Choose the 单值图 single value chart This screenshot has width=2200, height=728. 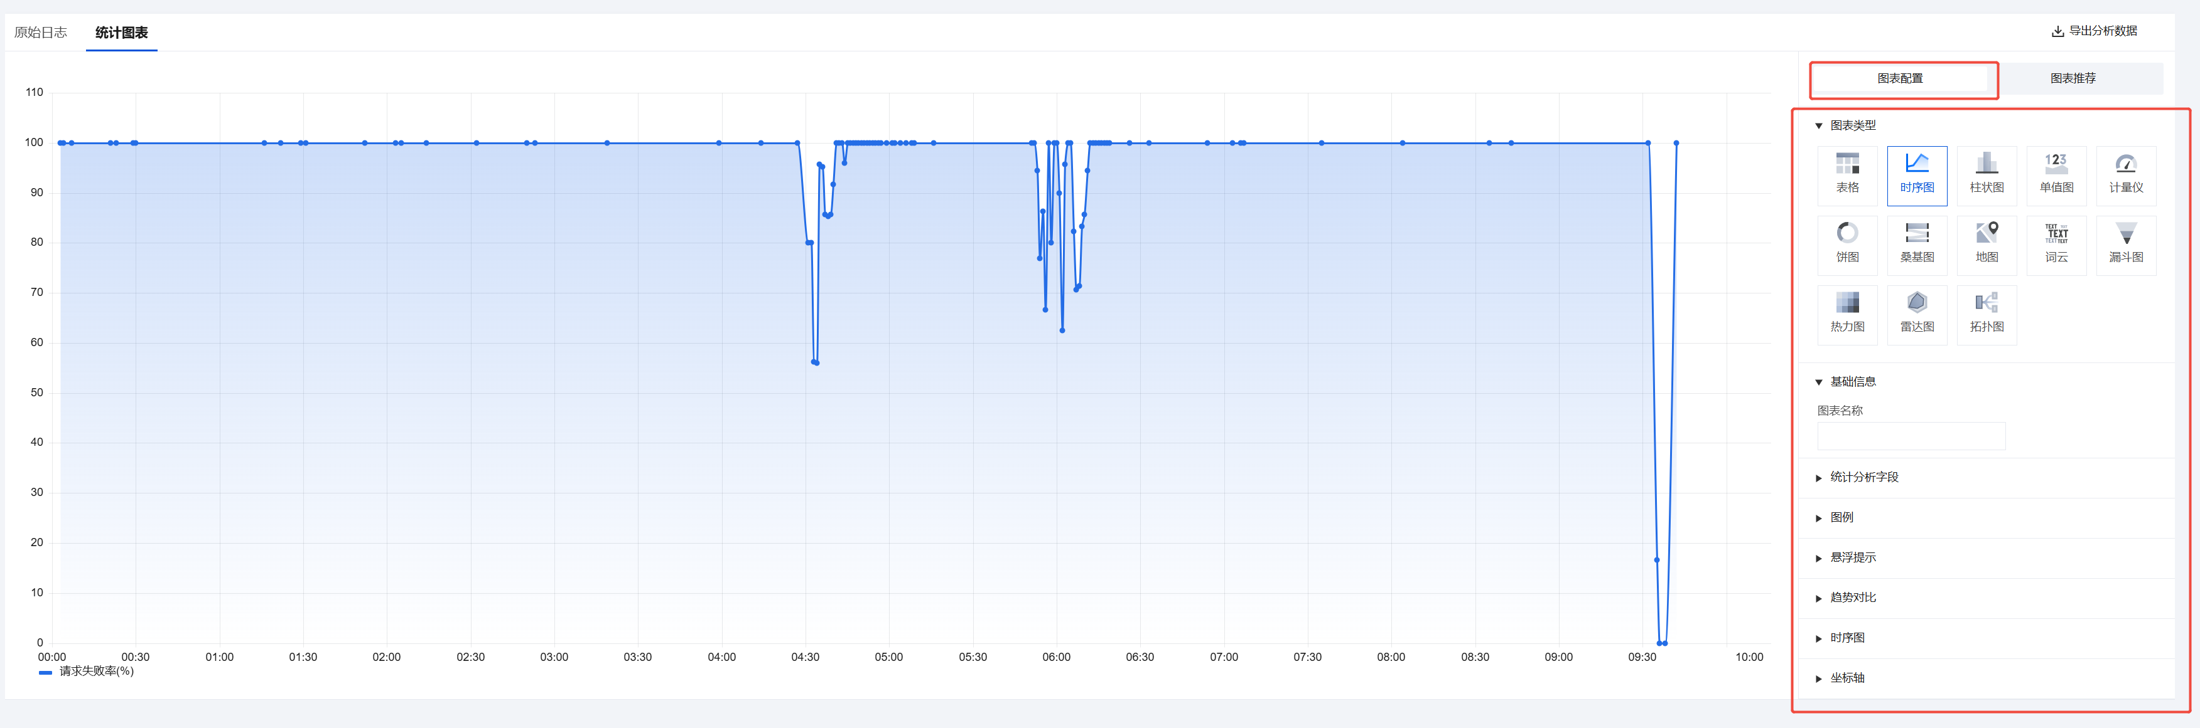tap(2056, 175)
